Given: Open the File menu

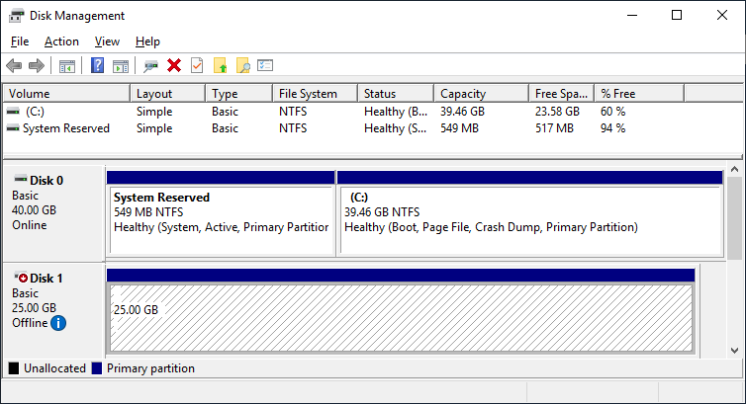Looking at the screenshot, I should [x=20, y=41].
